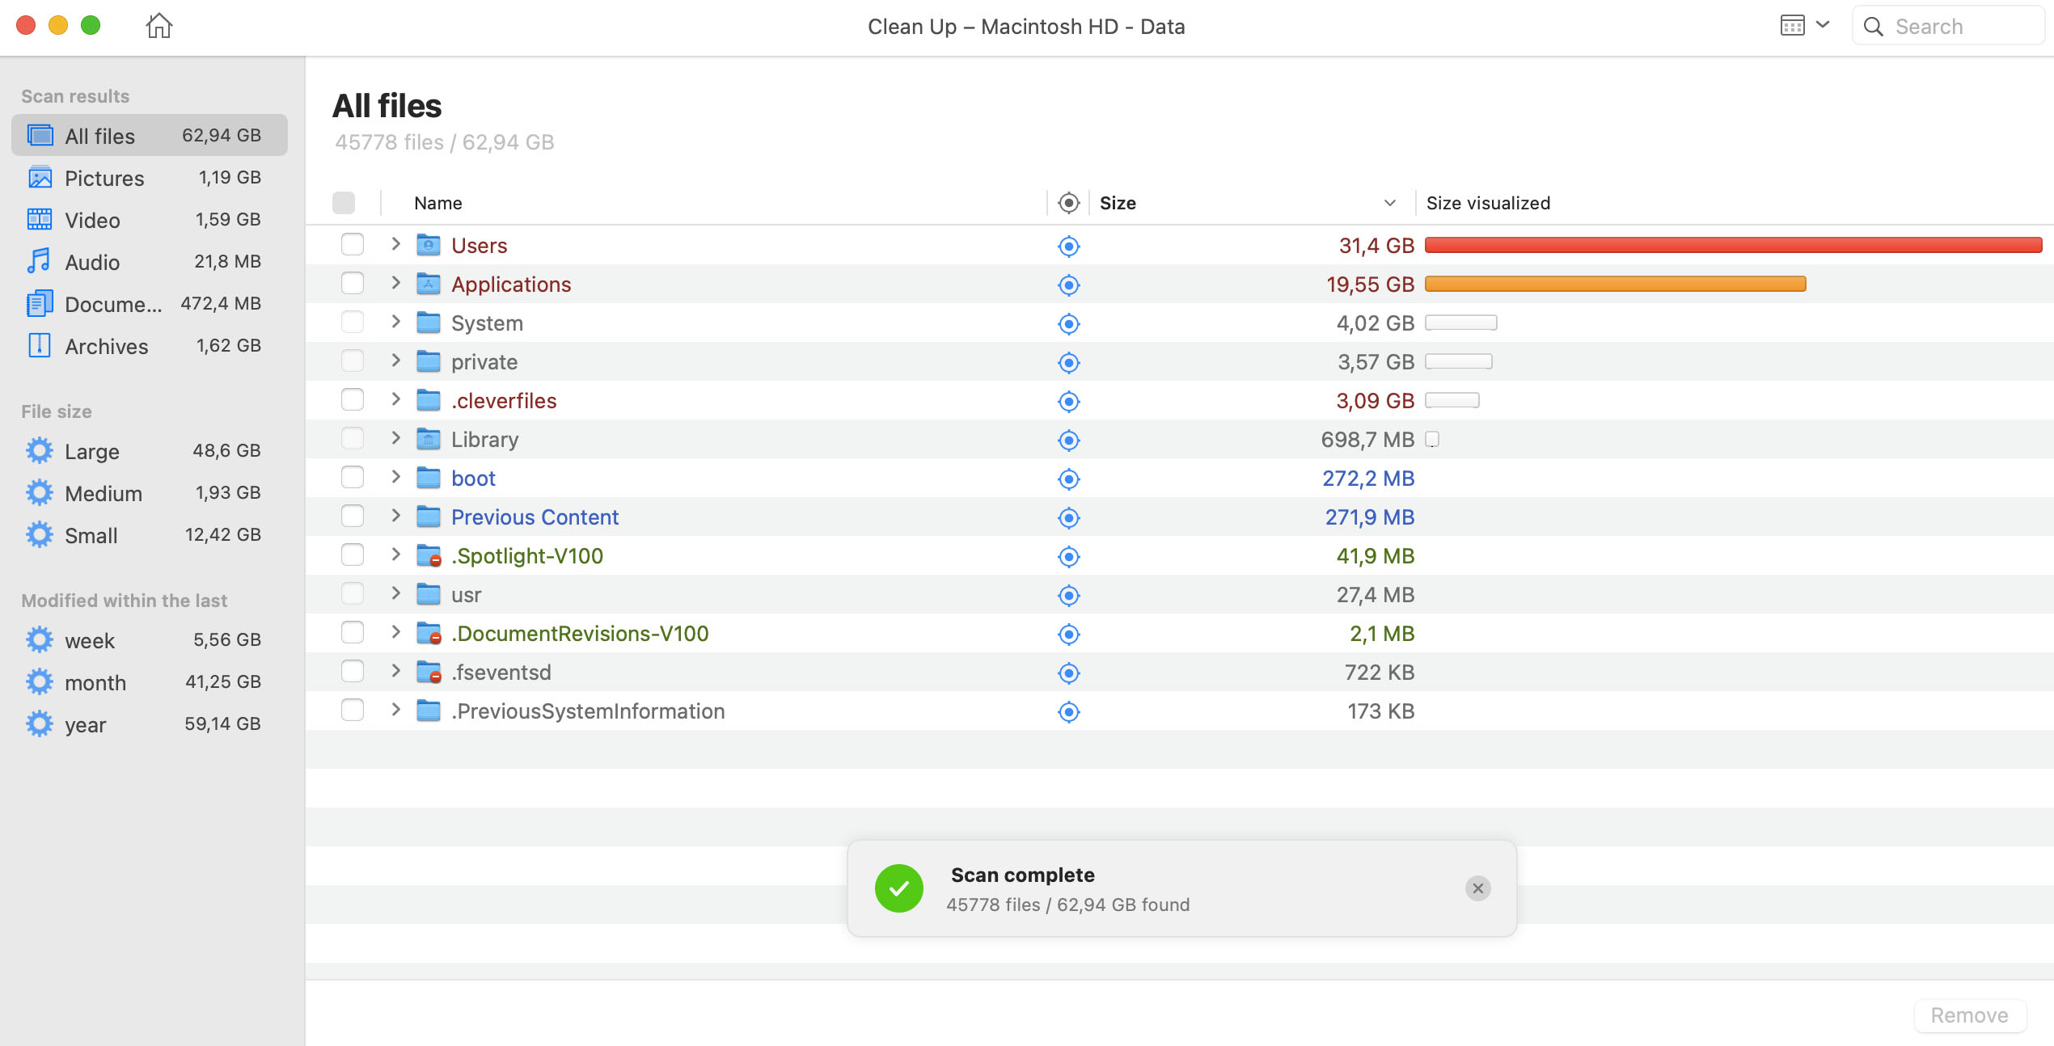Sort files by the Size column
This screenshot has height=1046, width=2054.
click(1118, 203)
